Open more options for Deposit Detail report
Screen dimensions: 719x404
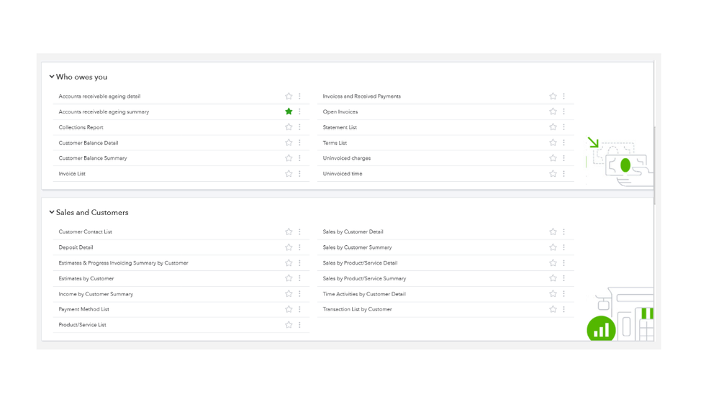pos(300,247)
